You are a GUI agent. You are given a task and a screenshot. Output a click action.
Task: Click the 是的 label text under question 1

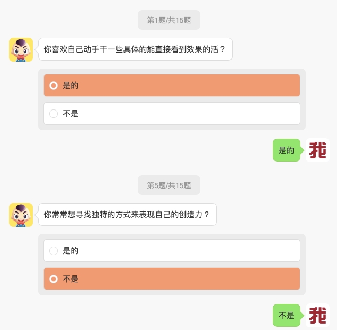[x=70, y=86]
